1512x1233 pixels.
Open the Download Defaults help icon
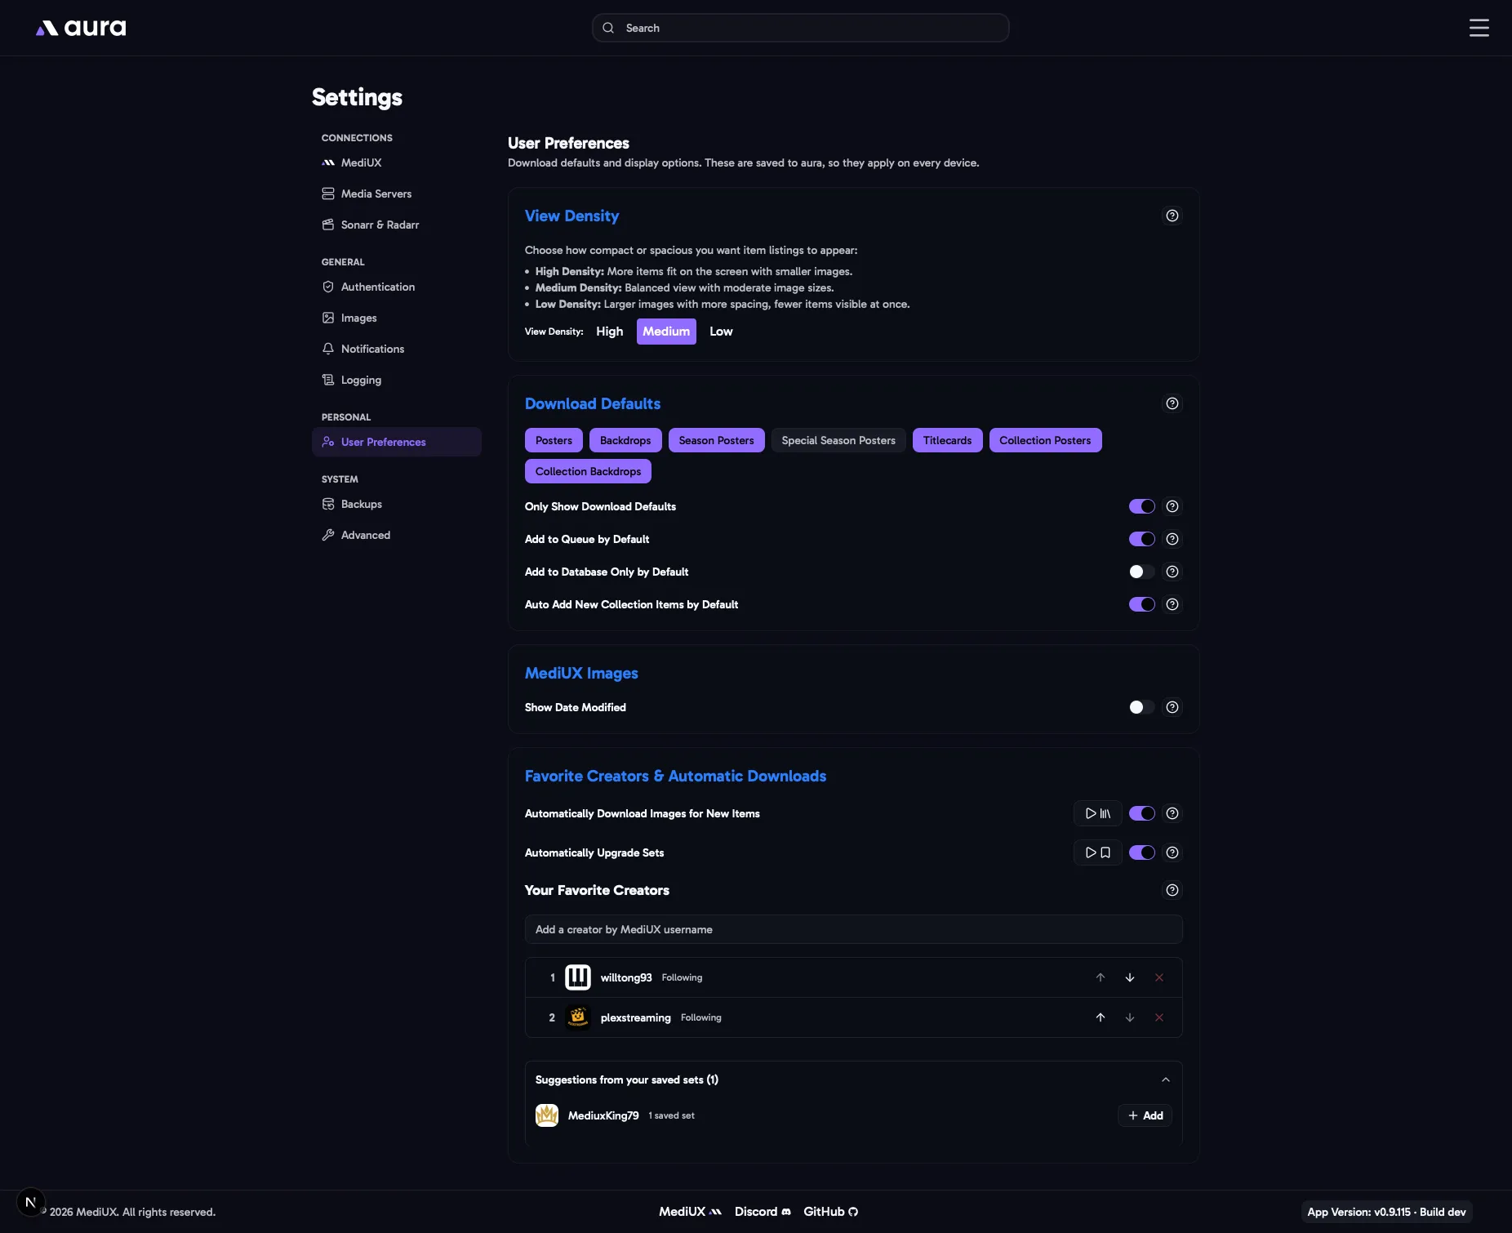coord(1172,403)
